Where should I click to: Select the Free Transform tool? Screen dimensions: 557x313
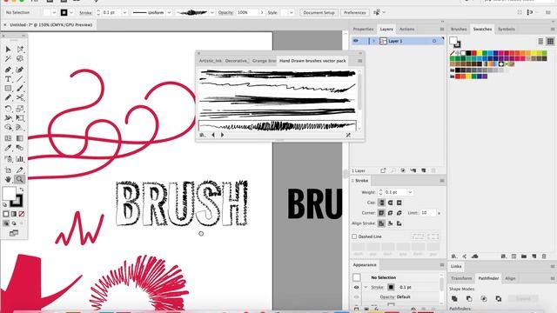[x=20, y=118]
